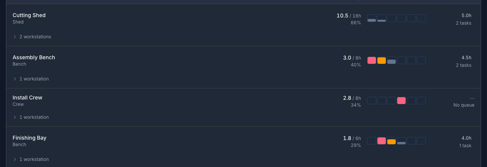This screenshot has height=167, width=487.
Task: Click the first-day load cell for Cutting Shed
Action: point(372,18)
